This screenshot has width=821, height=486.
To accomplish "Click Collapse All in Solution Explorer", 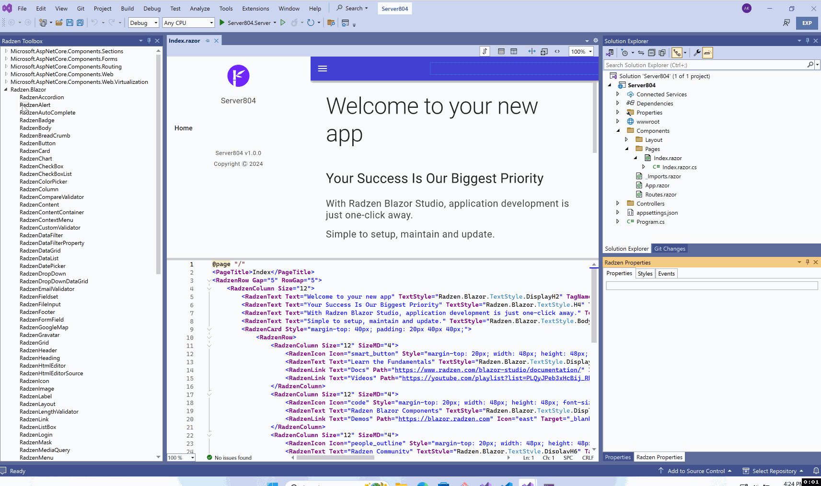I will [651, 53].
